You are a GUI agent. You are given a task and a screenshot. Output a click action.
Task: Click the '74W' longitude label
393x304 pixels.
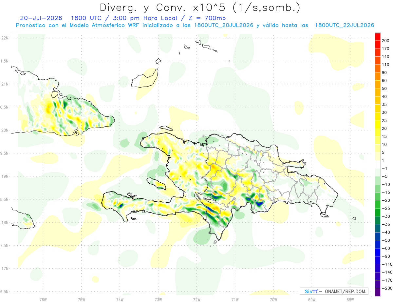click(120, 299)
